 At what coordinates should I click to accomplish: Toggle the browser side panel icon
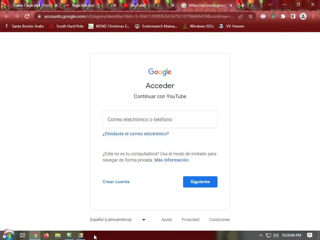point(293,16)
